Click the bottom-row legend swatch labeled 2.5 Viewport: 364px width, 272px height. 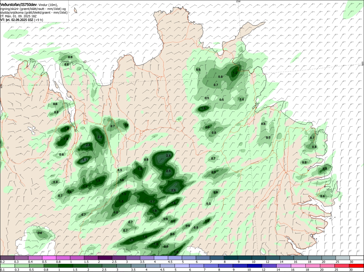click(x=109, y=266)
